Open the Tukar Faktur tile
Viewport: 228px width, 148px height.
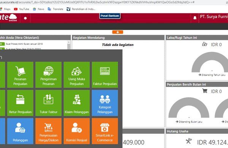click(x=48, y=103)
